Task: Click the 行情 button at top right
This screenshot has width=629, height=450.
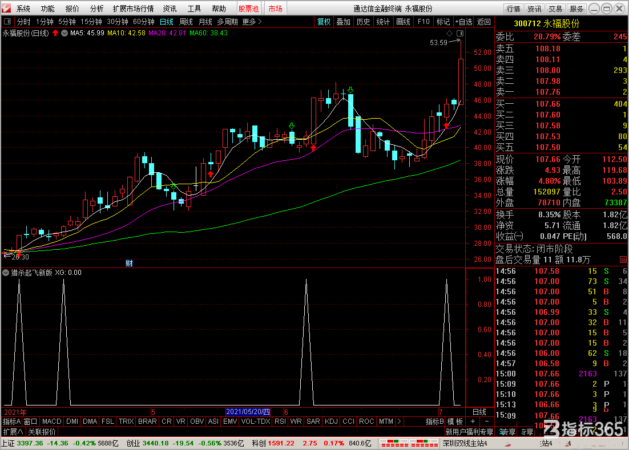Action: 514,9
